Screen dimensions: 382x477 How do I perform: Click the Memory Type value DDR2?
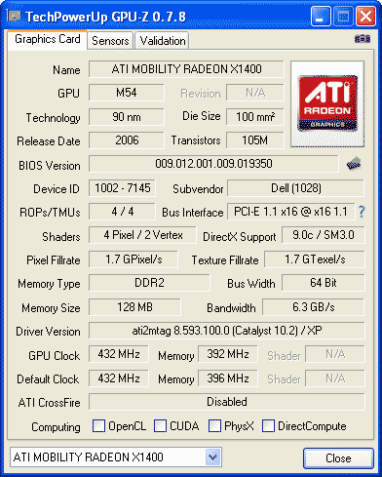point(149,283)
